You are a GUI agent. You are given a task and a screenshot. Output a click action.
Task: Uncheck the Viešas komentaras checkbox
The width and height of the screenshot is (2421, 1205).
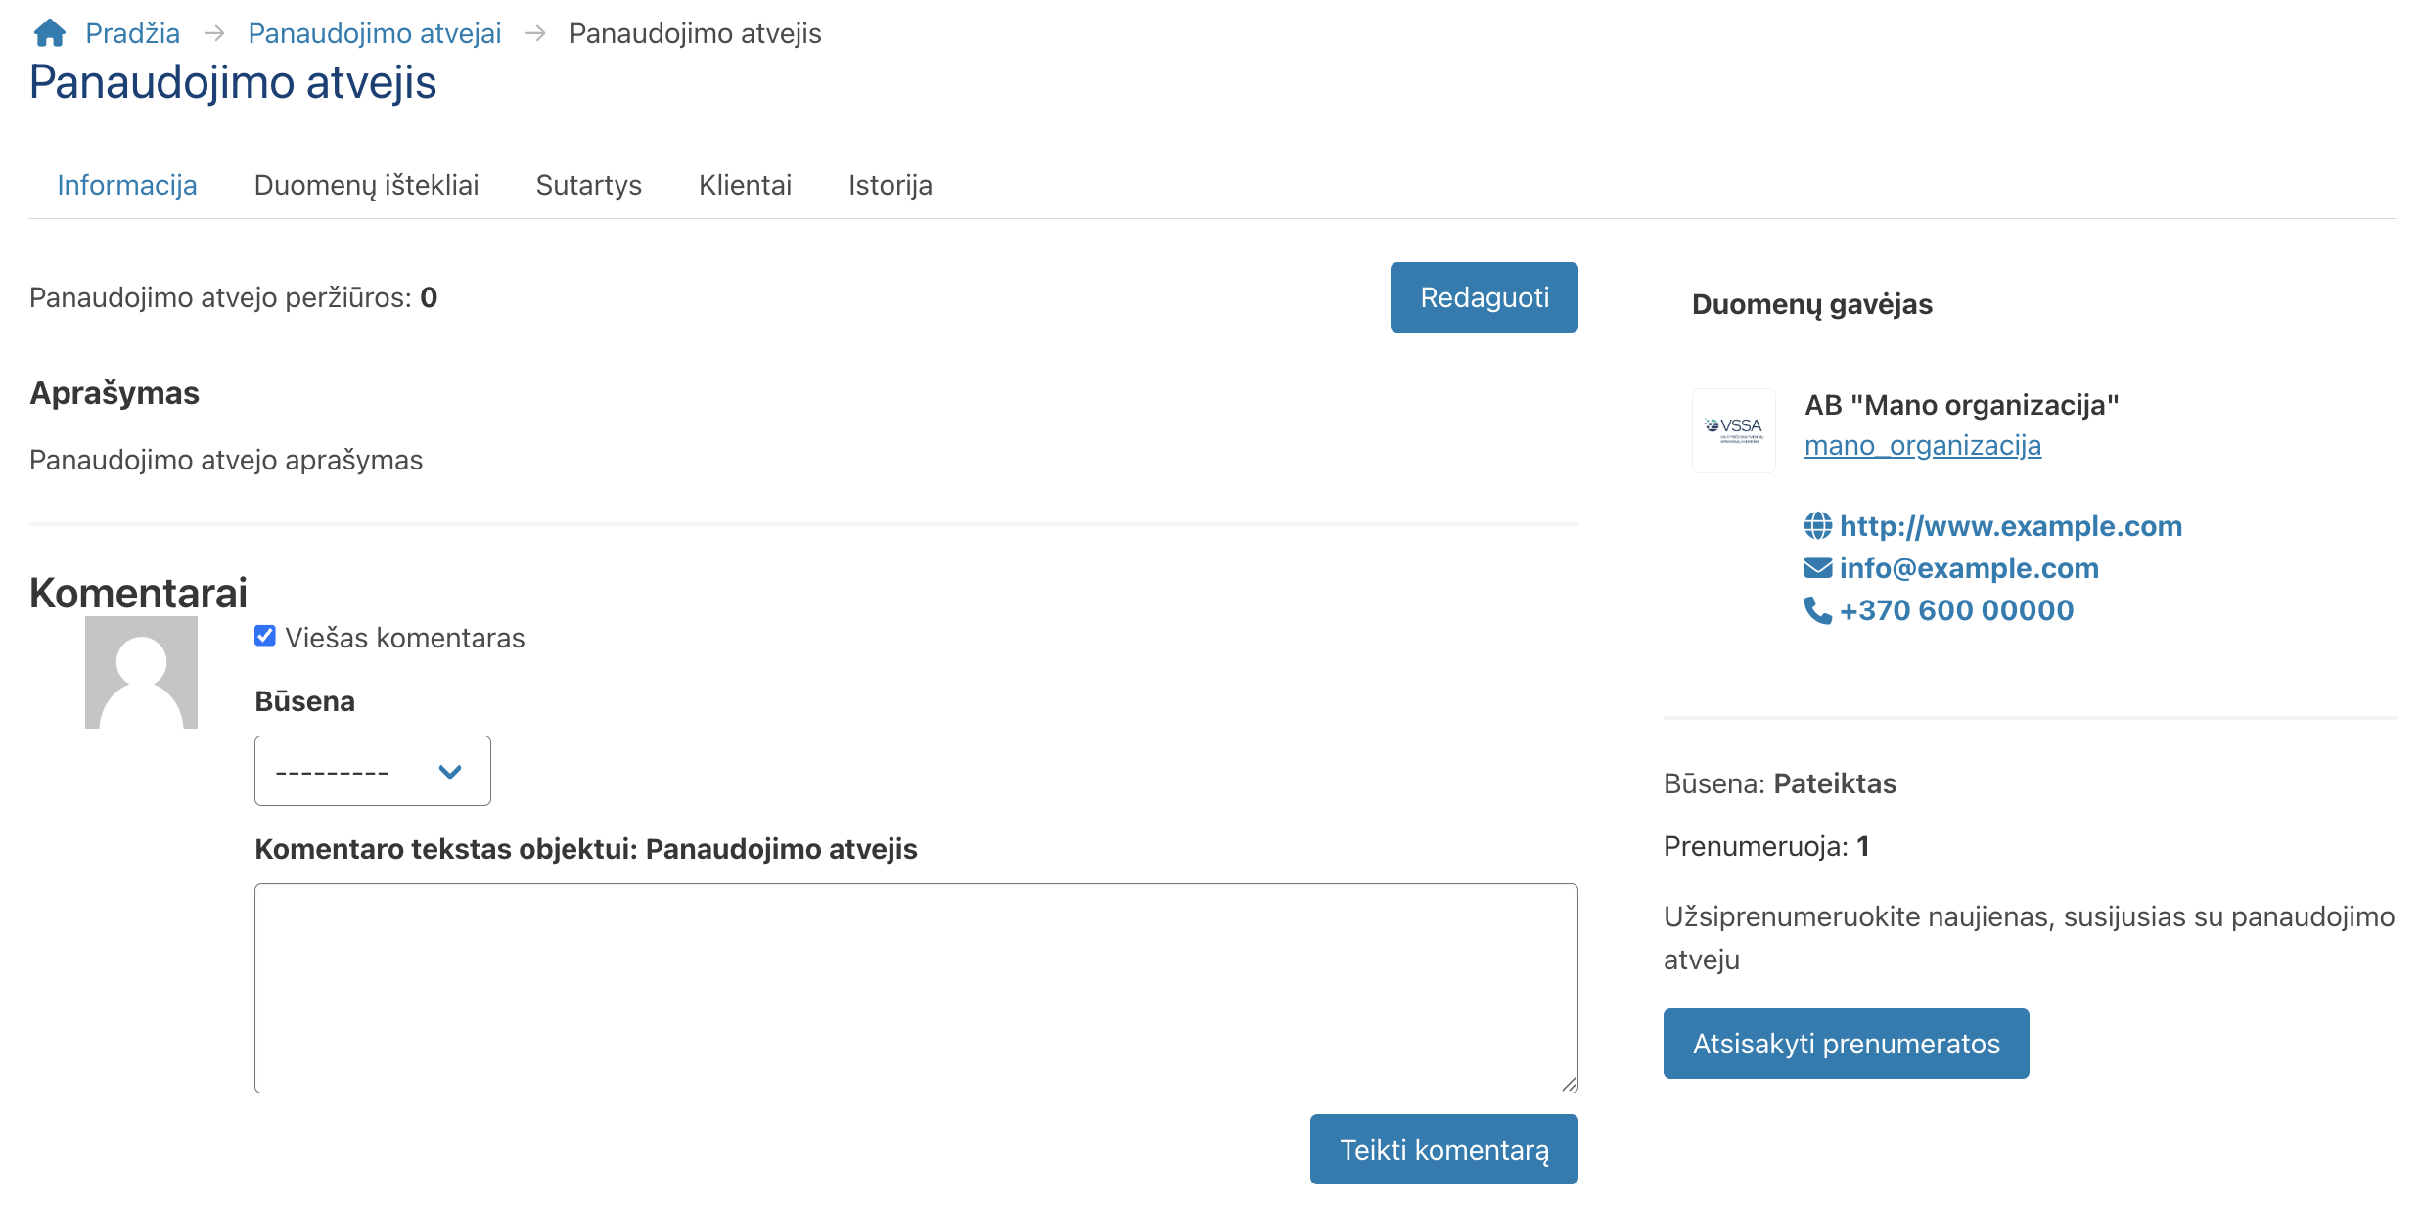pos(265,637)
